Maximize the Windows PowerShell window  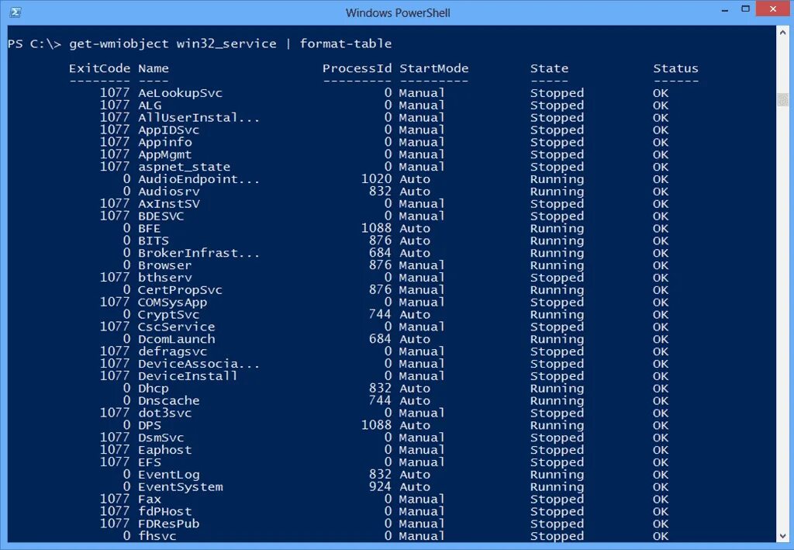745,9
